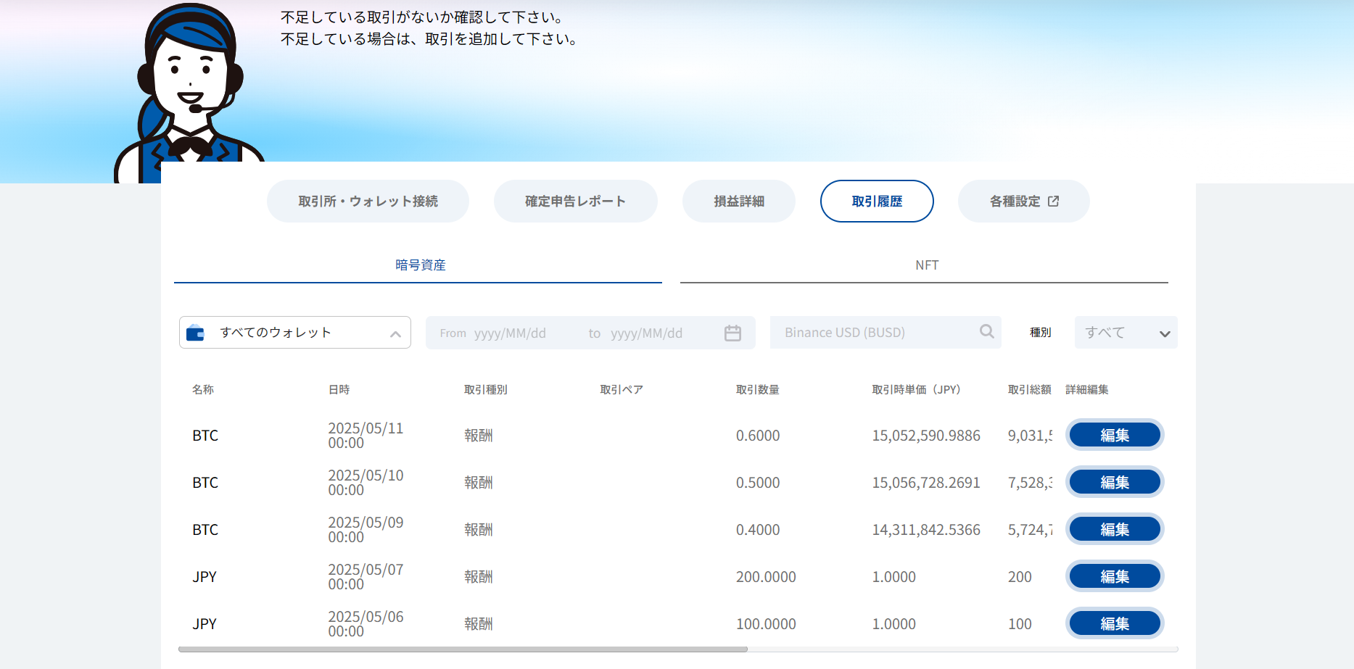Collapse the すべてのウォレット wallet dropdown

coord(395,333)
